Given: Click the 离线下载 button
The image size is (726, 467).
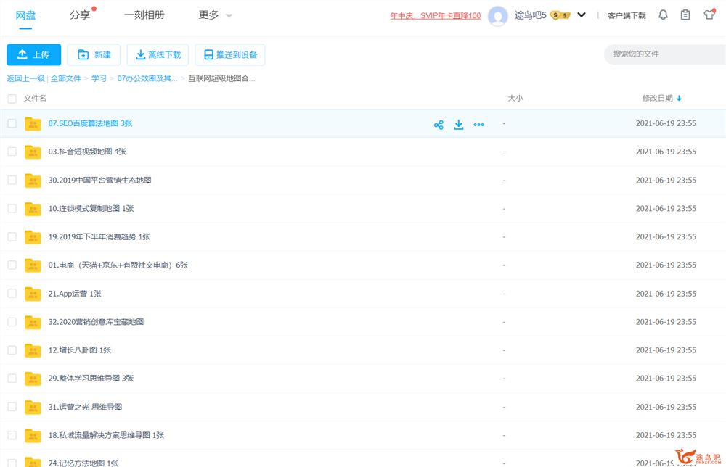Looking at the screenshot, I should [x=158, y=55].
